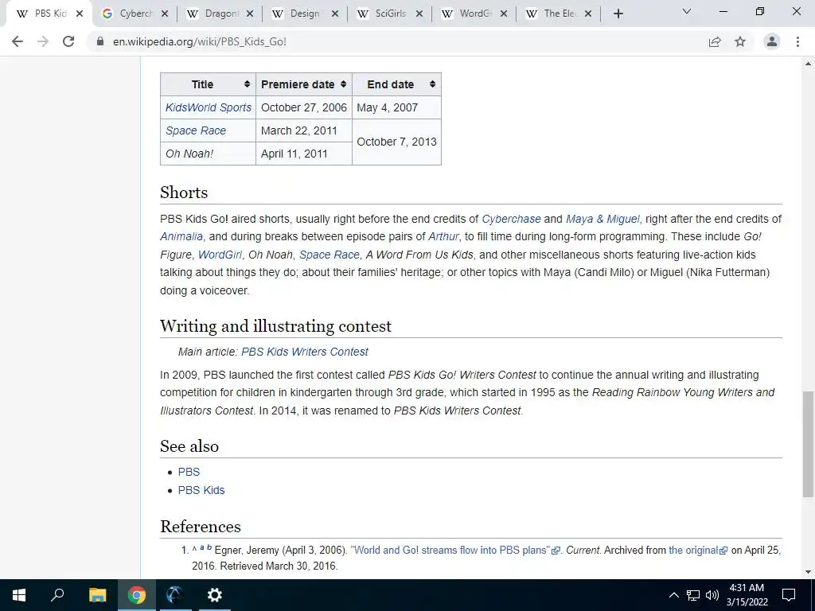This screenshot has width=815, height=611.
Task: Open the Animalia article link
Action: (181, 237)
